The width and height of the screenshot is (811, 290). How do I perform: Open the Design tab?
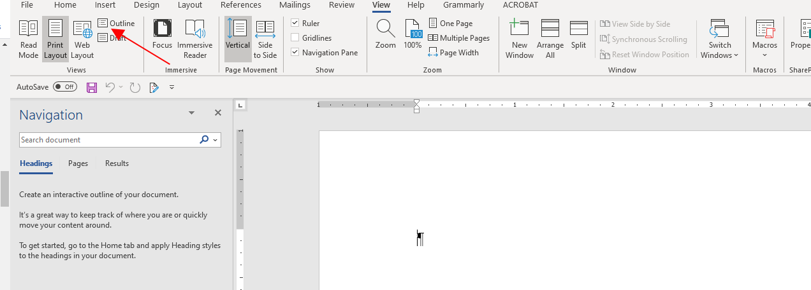click(x=147, y=5)
